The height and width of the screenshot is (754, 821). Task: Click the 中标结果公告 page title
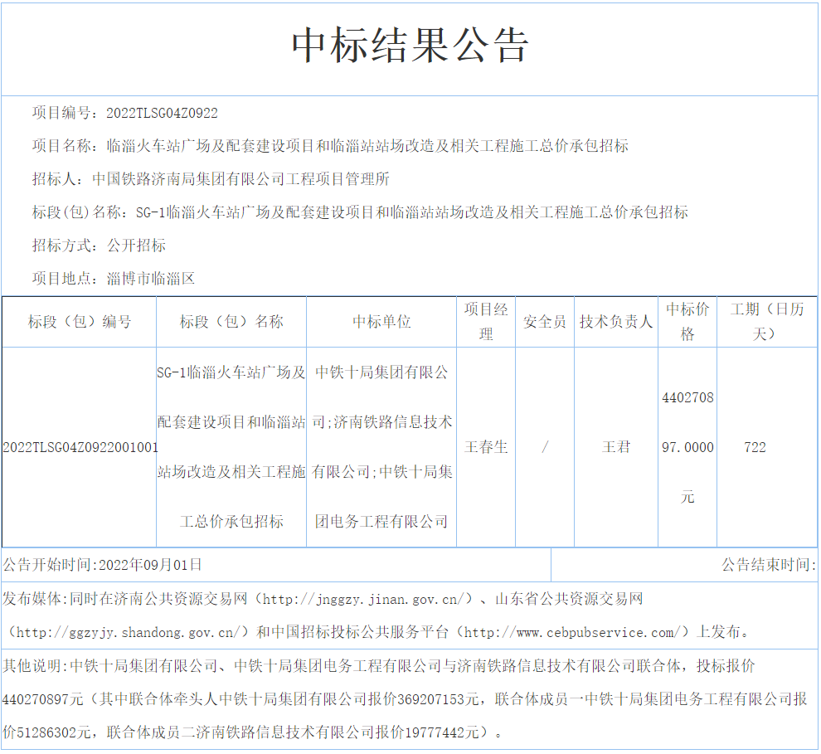tap(410, 46)
